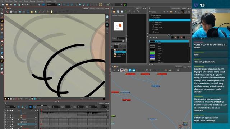Click the colour list scrollbar
Viewport: 230px width, 129px height.
[190, 51]
